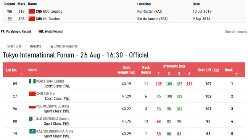Click the Best Lift (Kg) column header

click(x=208, y=70)
